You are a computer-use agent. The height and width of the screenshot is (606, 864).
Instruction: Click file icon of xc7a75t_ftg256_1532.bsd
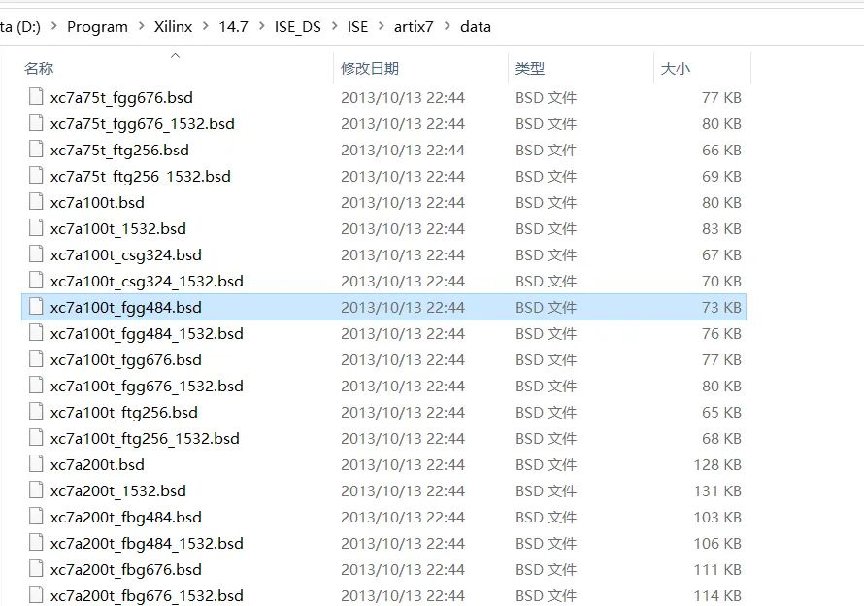(x=36, y=176)
